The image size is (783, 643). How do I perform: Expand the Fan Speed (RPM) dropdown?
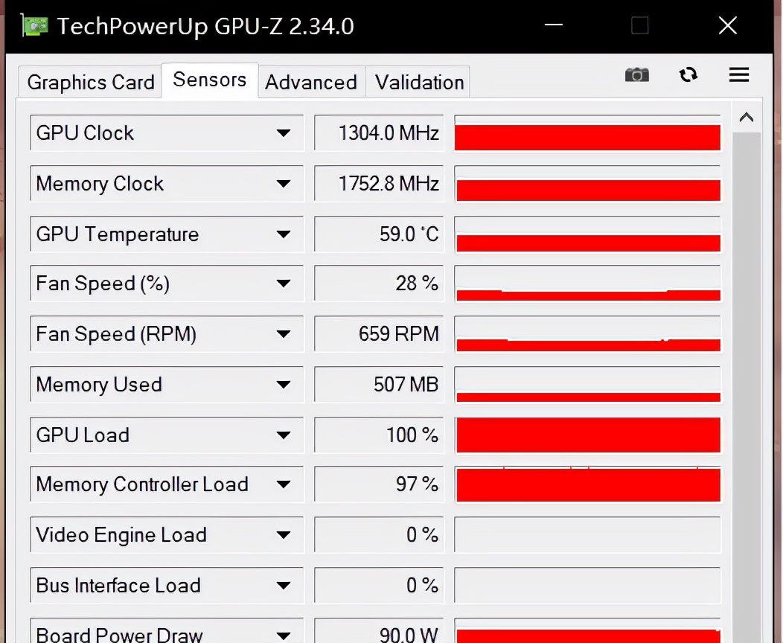283,334
